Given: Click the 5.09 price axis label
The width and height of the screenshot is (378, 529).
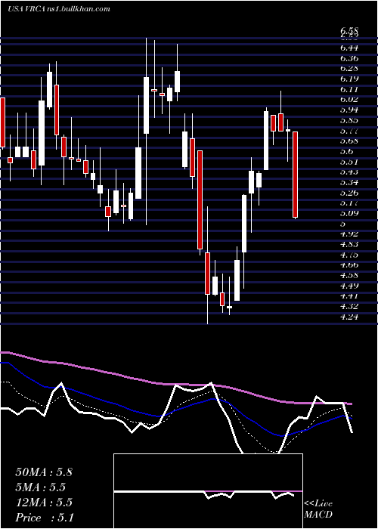Looking at the screenshot, I should [349, 214].
